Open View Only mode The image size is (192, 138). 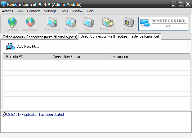pyautogui.click(x=71, y=24)
